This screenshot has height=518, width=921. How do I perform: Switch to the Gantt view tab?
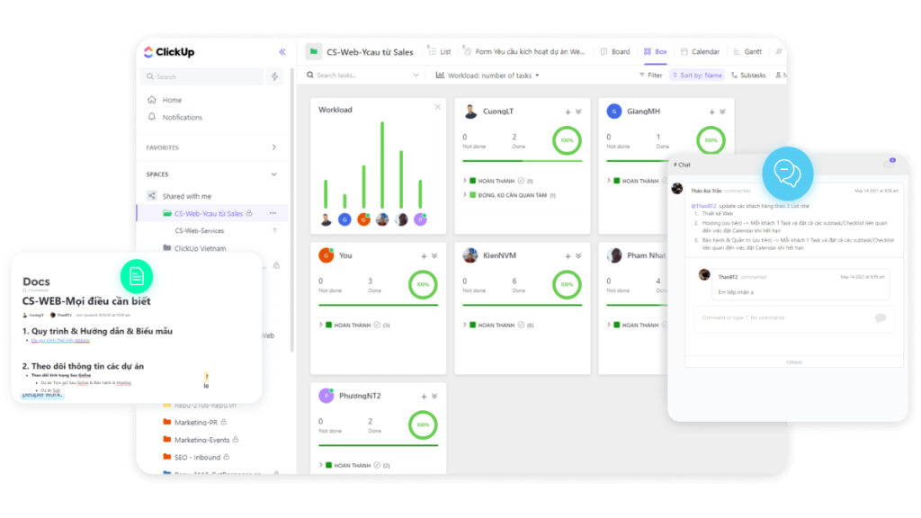click(x=747, y=51)
